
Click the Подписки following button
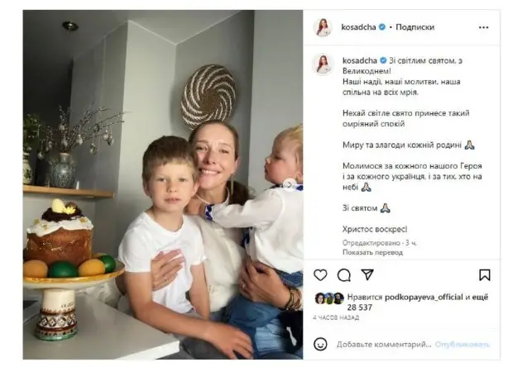(x=415, y=27)
